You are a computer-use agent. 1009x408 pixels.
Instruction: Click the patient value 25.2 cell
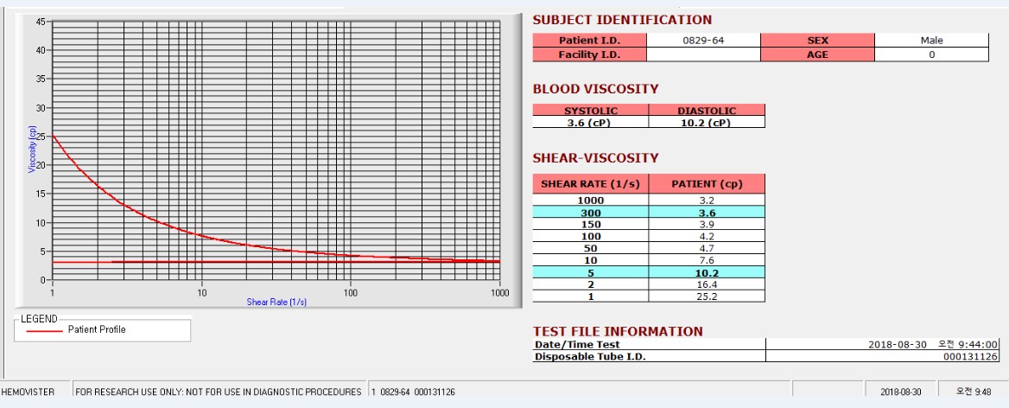707,296
